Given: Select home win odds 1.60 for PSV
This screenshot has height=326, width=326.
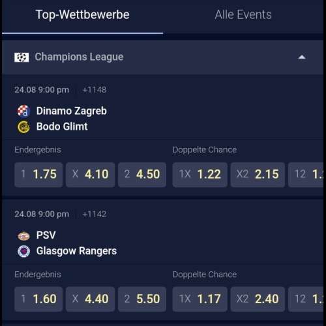Looking at the screenshot, I should pos(38,299).
